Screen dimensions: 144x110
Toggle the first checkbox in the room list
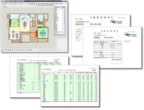click(55, 10)
